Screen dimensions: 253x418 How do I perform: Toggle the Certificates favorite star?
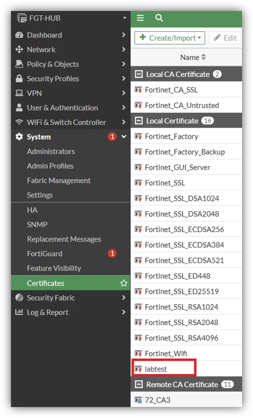click(x=124, y=283)
